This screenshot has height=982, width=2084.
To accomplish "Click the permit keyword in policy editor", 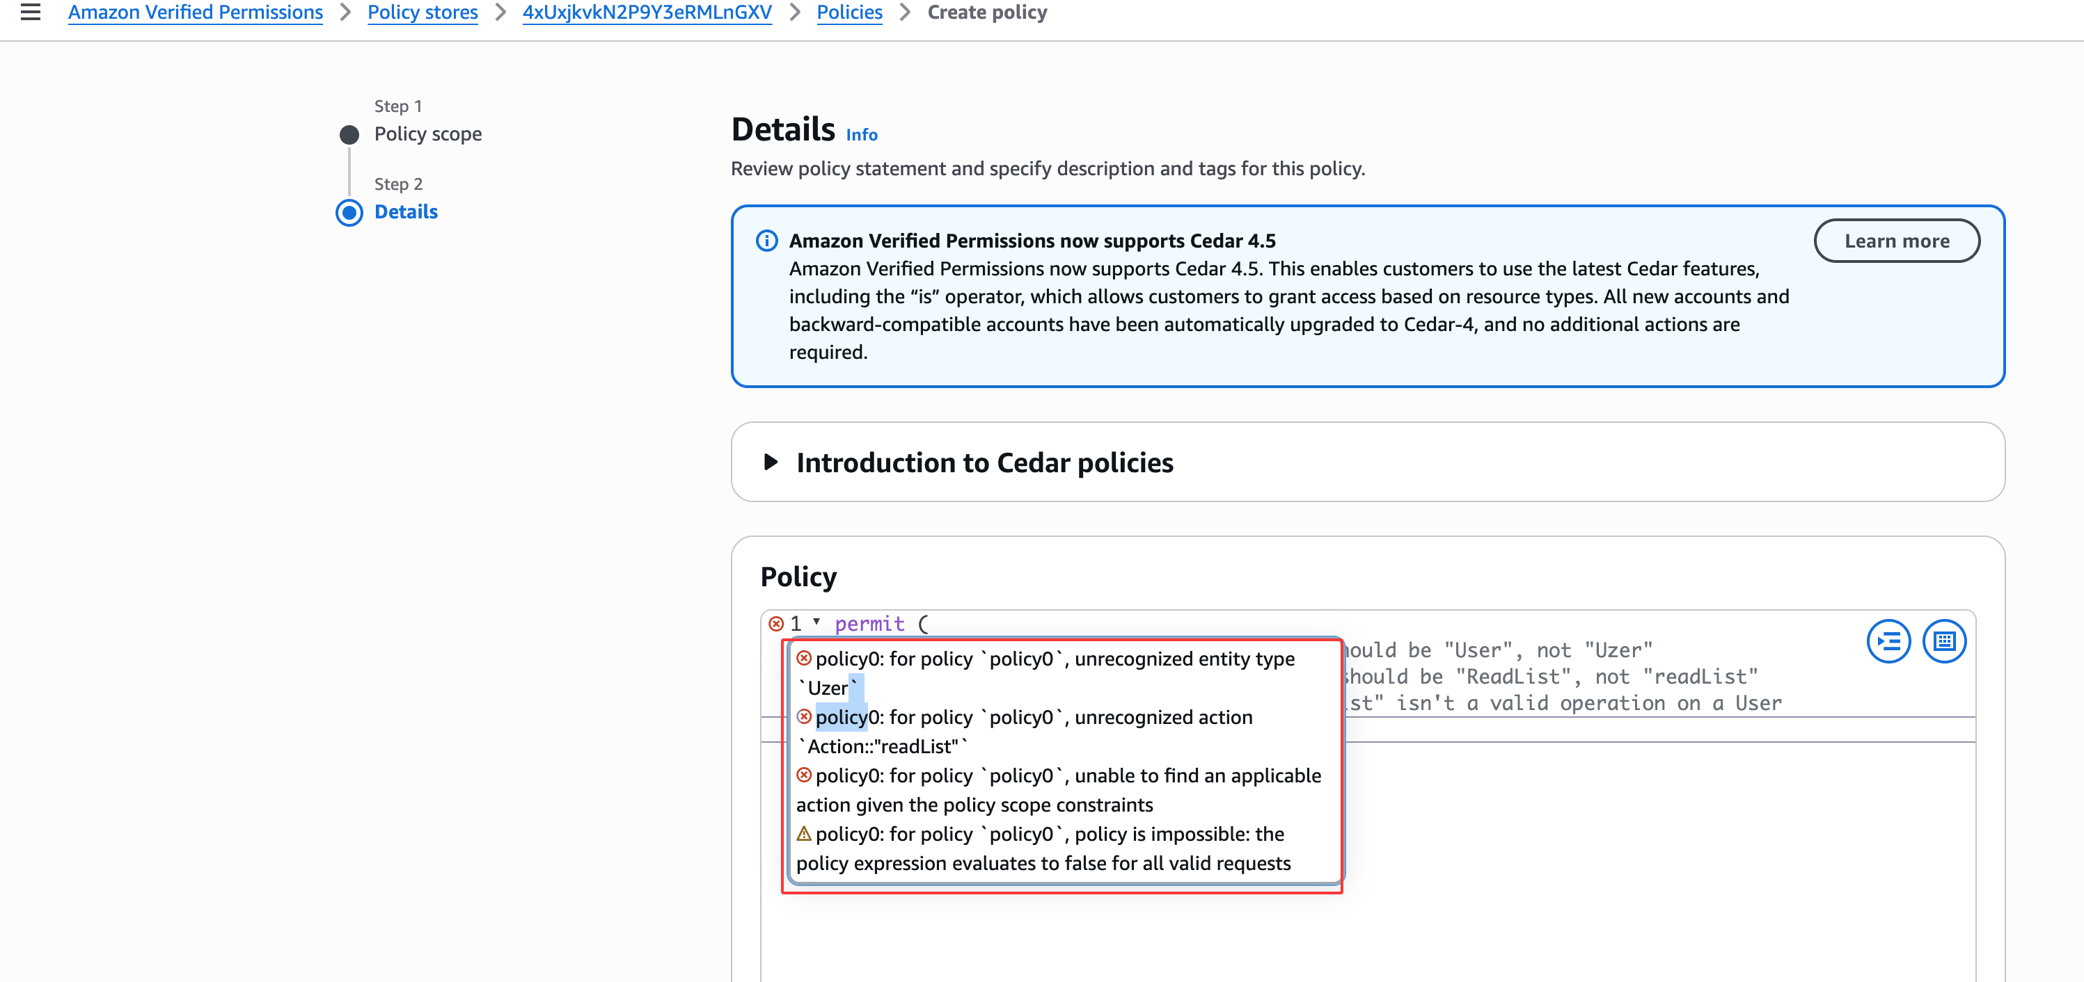I will click(x=869, y=624).
